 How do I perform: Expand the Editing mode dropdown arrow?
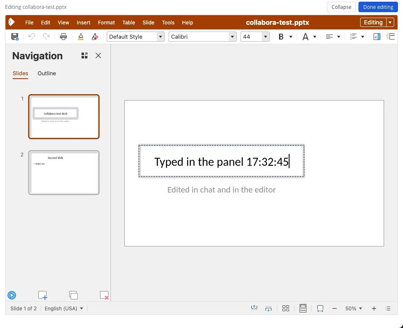click(x=390, y=22)
